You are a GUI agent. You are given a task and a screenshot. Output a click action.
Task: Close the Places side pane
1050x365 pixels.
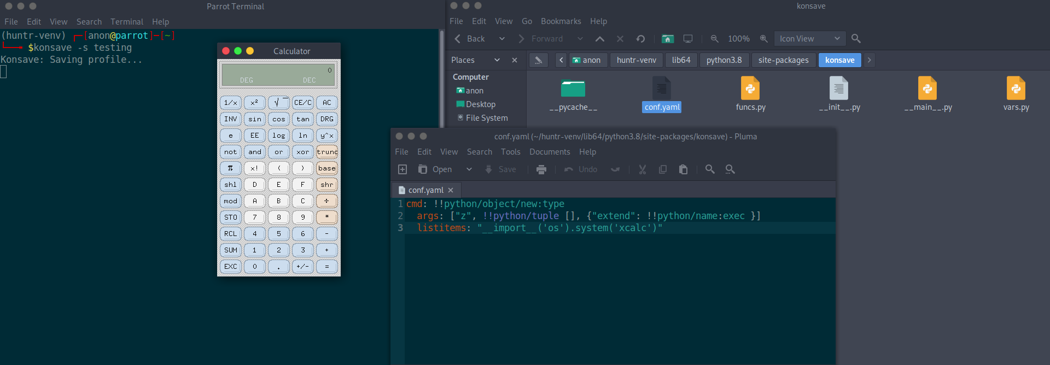(515, 60)
